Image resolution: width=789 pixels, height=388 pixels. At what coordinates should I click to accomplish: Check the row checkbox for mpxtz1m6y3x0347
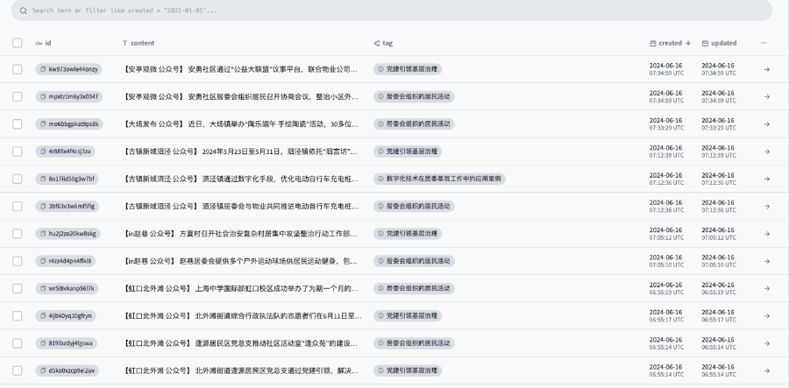pyautogui.click(x=18, y=96)
